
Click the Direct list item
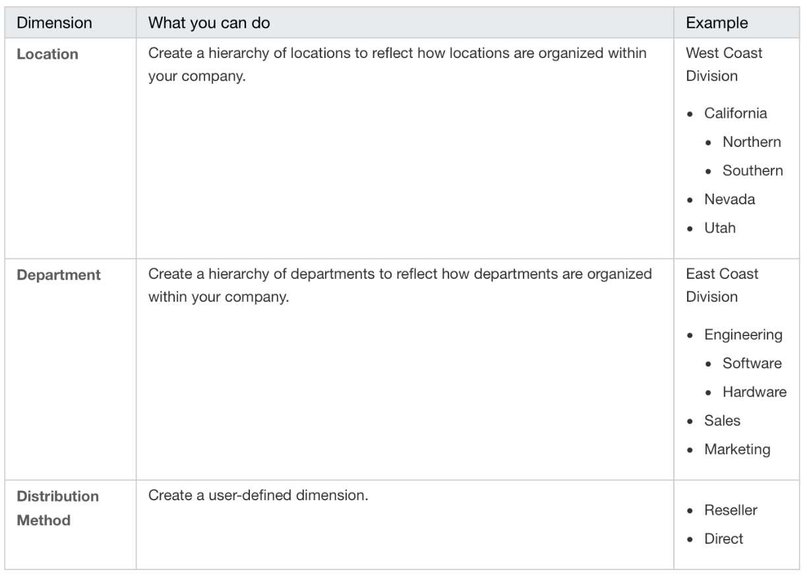724,538
